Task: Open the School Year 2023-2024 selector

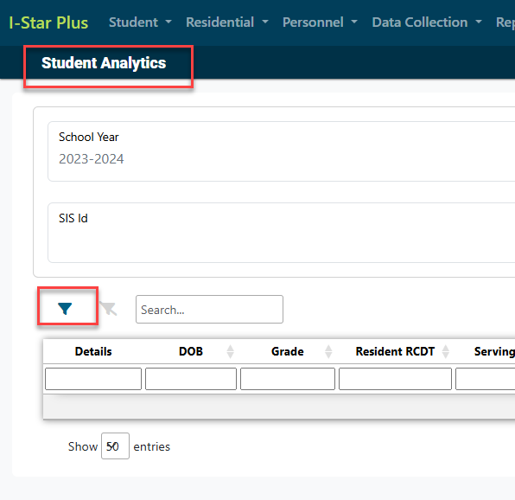Action: pos(281,151)
